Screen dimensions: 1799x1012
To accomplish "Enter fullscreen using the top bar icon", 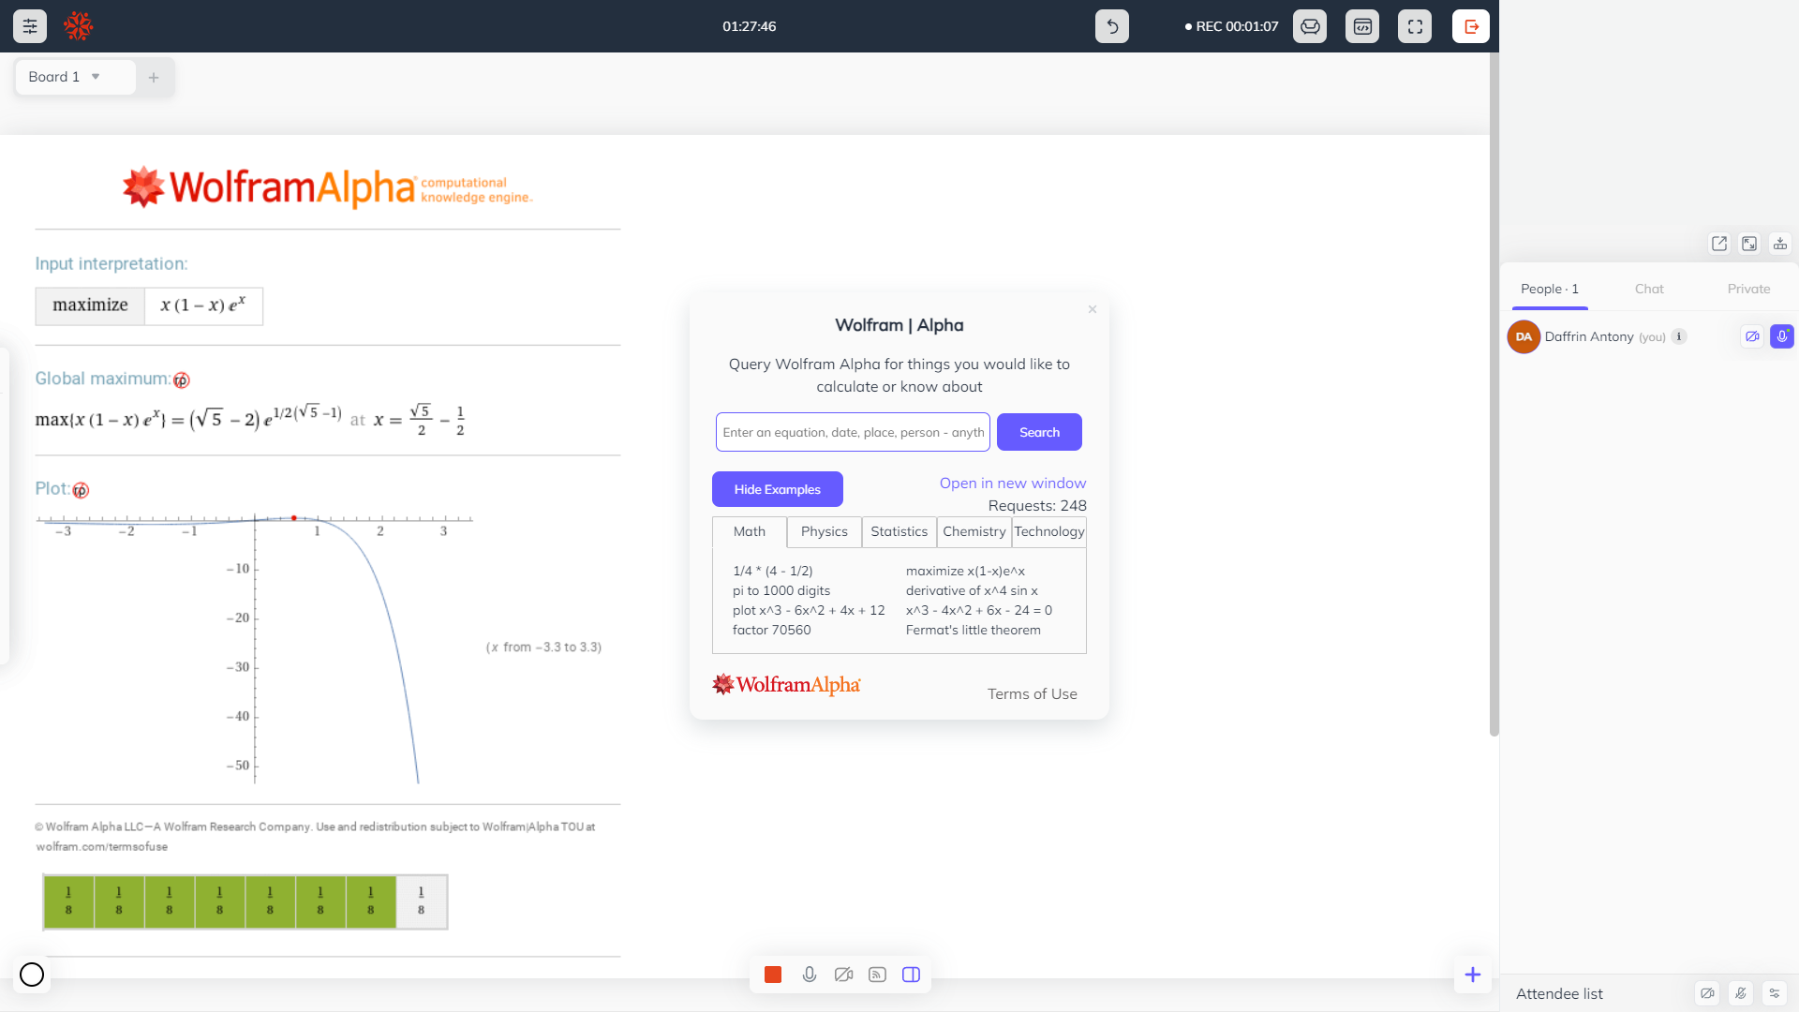I will coord(1415,26).
